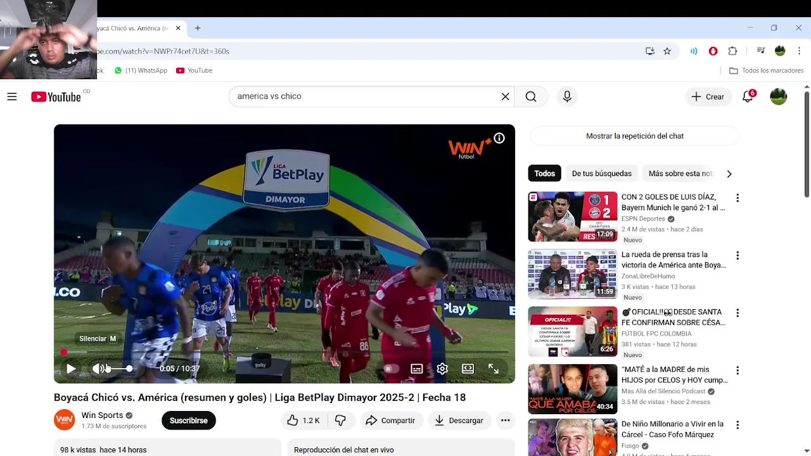Click the magnifier search button
This screenshot has height=456, width=811.
coord(531,96)
